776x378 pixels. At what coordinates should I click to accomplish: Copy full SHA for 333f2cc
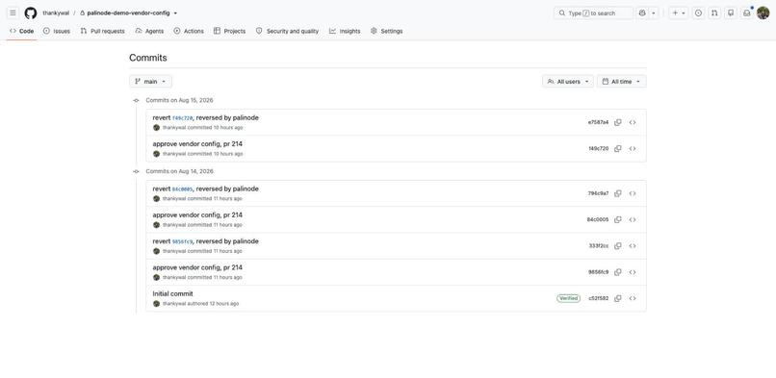coord(618,246)
